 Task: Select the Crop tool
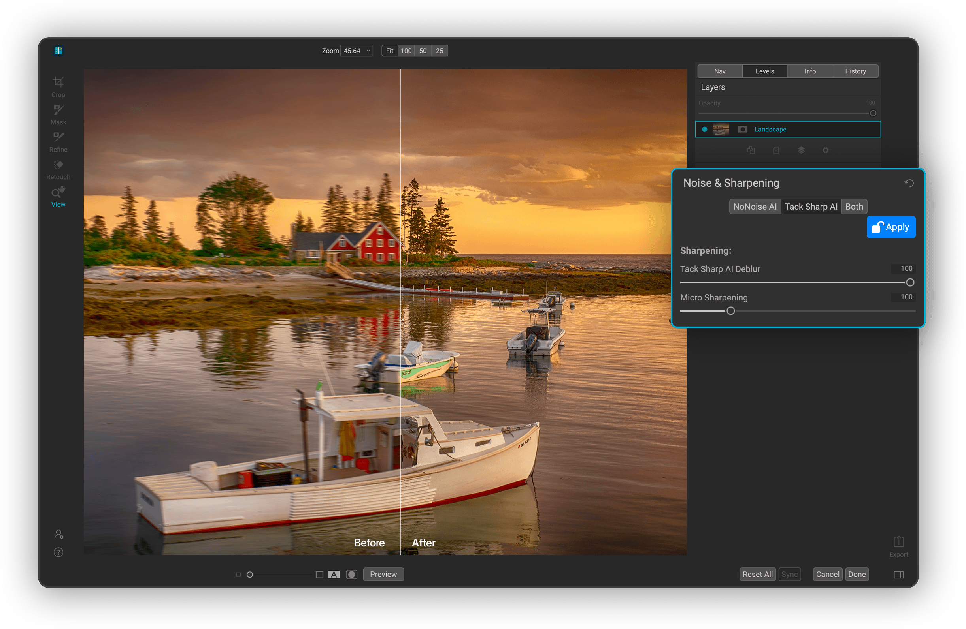coord(58,86)
